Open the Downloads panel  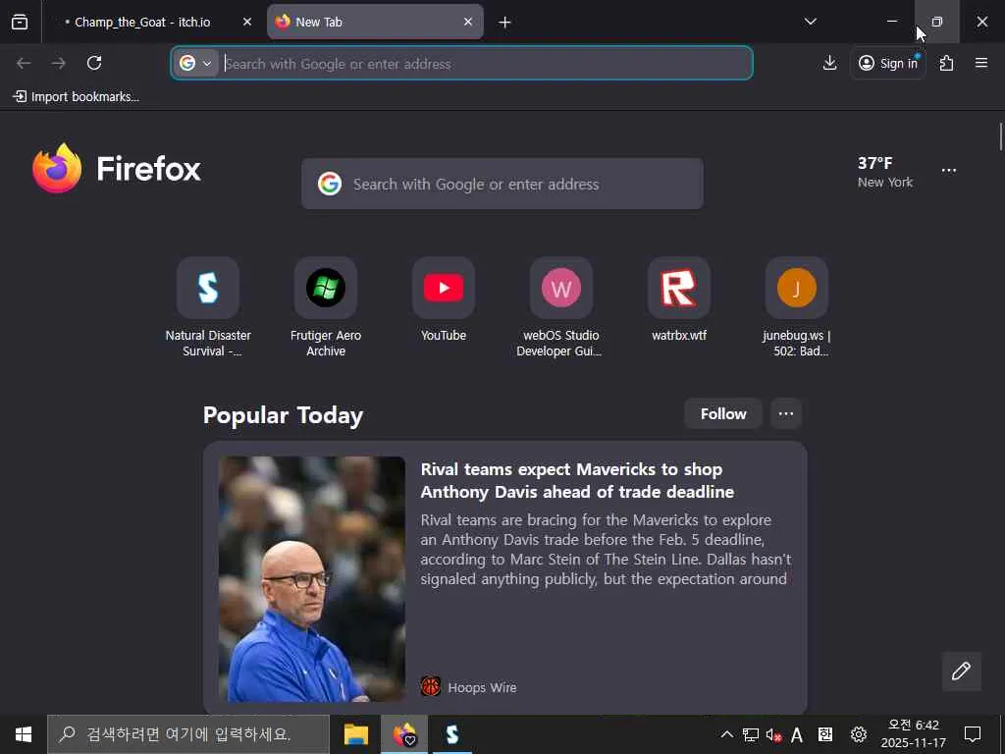[x=829, y=63]
